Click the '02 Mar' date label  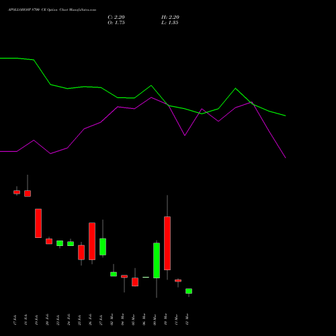[112, 319]
